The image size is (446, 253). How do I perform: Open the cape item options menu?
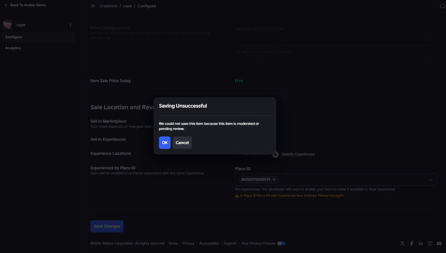(70, 25)
